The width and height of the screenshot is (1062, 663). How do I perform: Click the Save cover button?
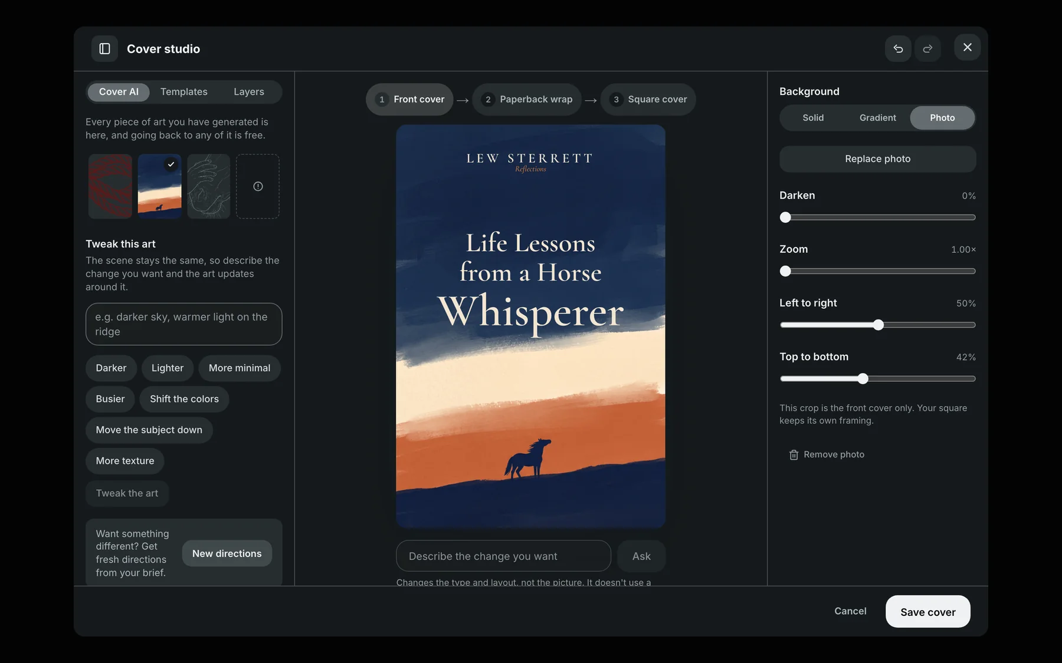928,612
